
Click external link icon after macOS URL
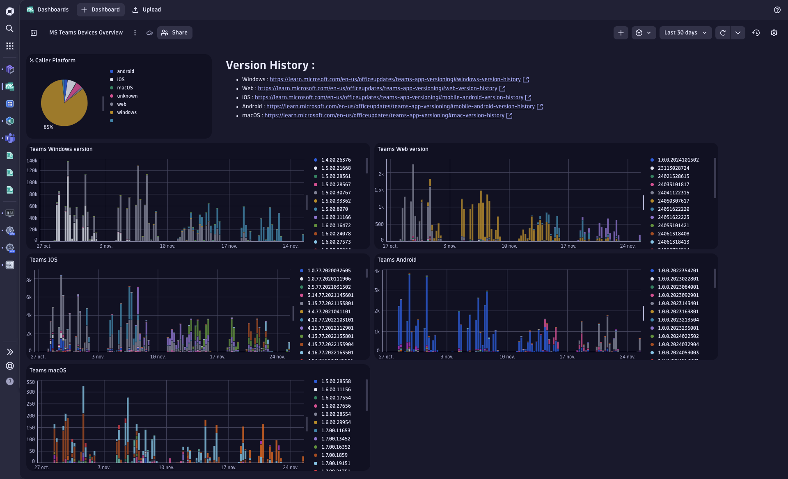[509, 116]
